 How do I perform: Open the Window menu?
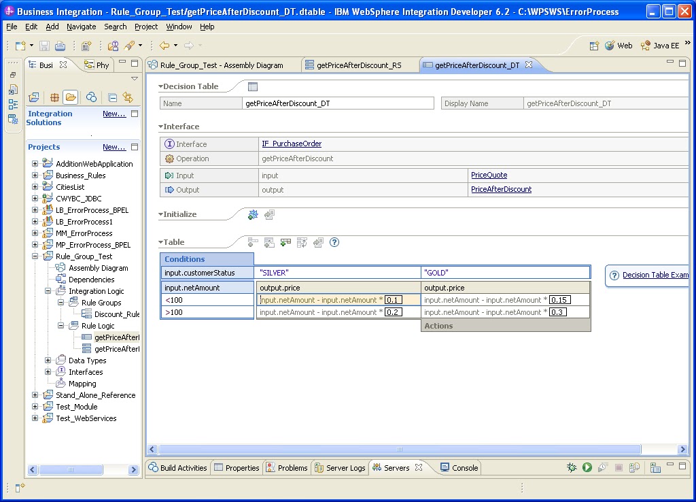[x=179, y=27]
